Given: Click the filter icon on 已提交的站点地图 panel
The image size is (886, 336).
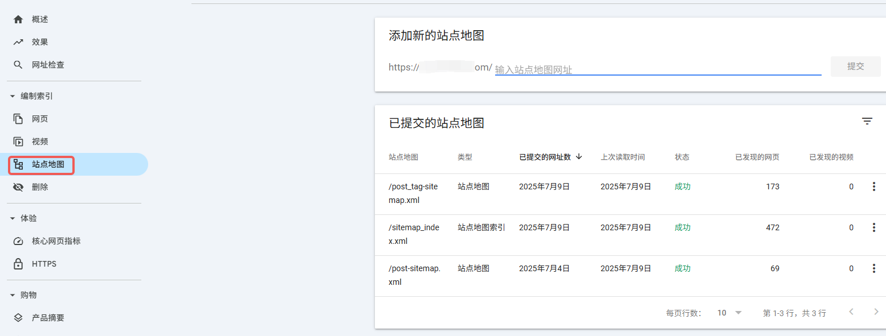Looking at the screenshot, I should pos(867,121).
